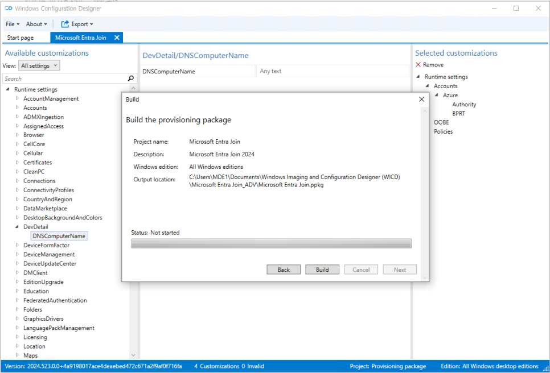The image size is (550, 373).
Task: Click the search magnifier icon
Action: coord(131,78)
